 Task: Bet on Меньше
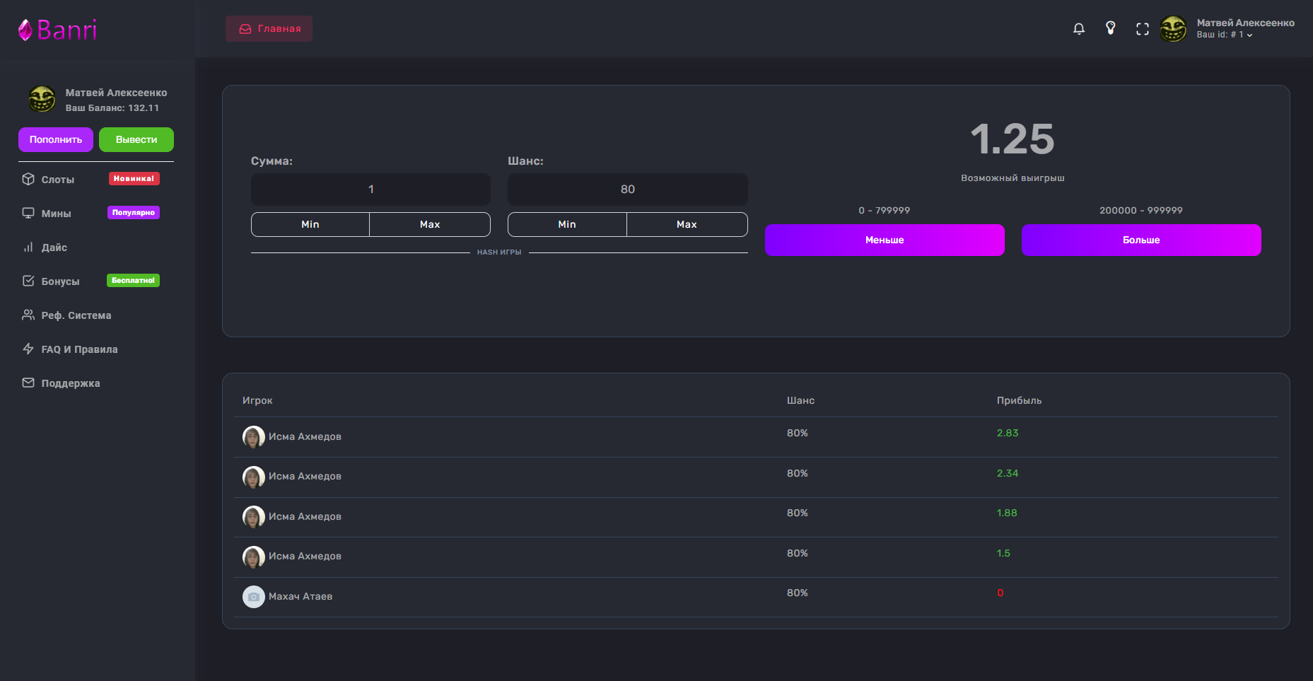(884, 240)
